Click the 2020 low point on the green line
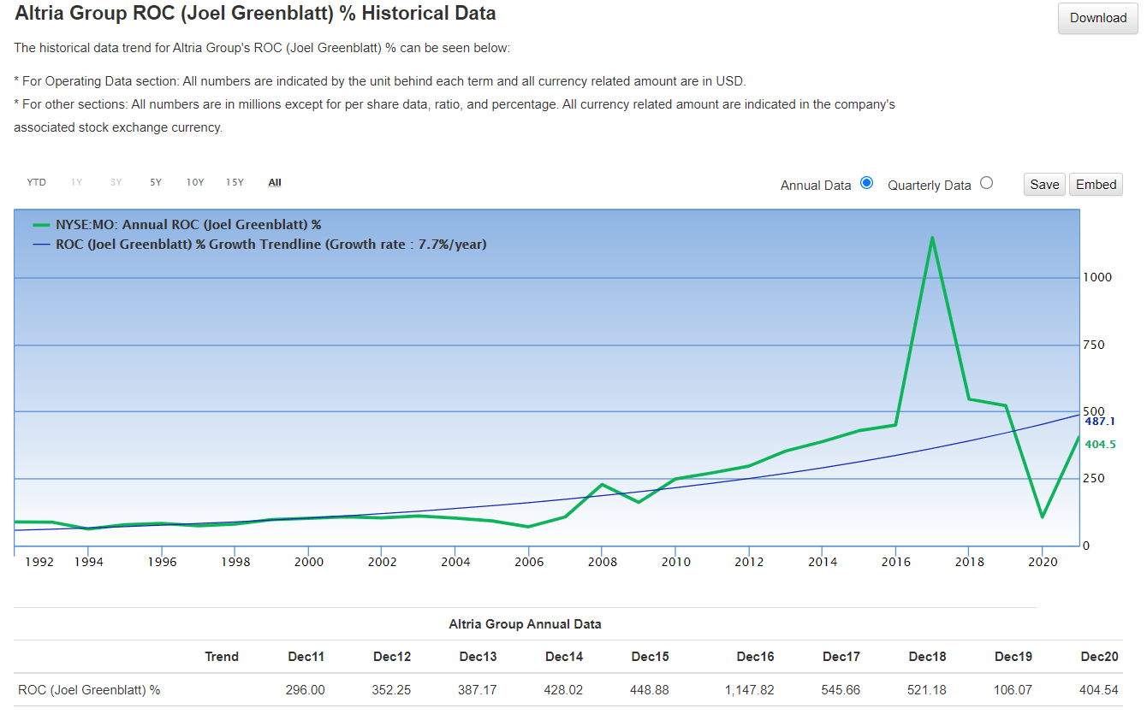1147x726 pixels. tap(1042, 516)
